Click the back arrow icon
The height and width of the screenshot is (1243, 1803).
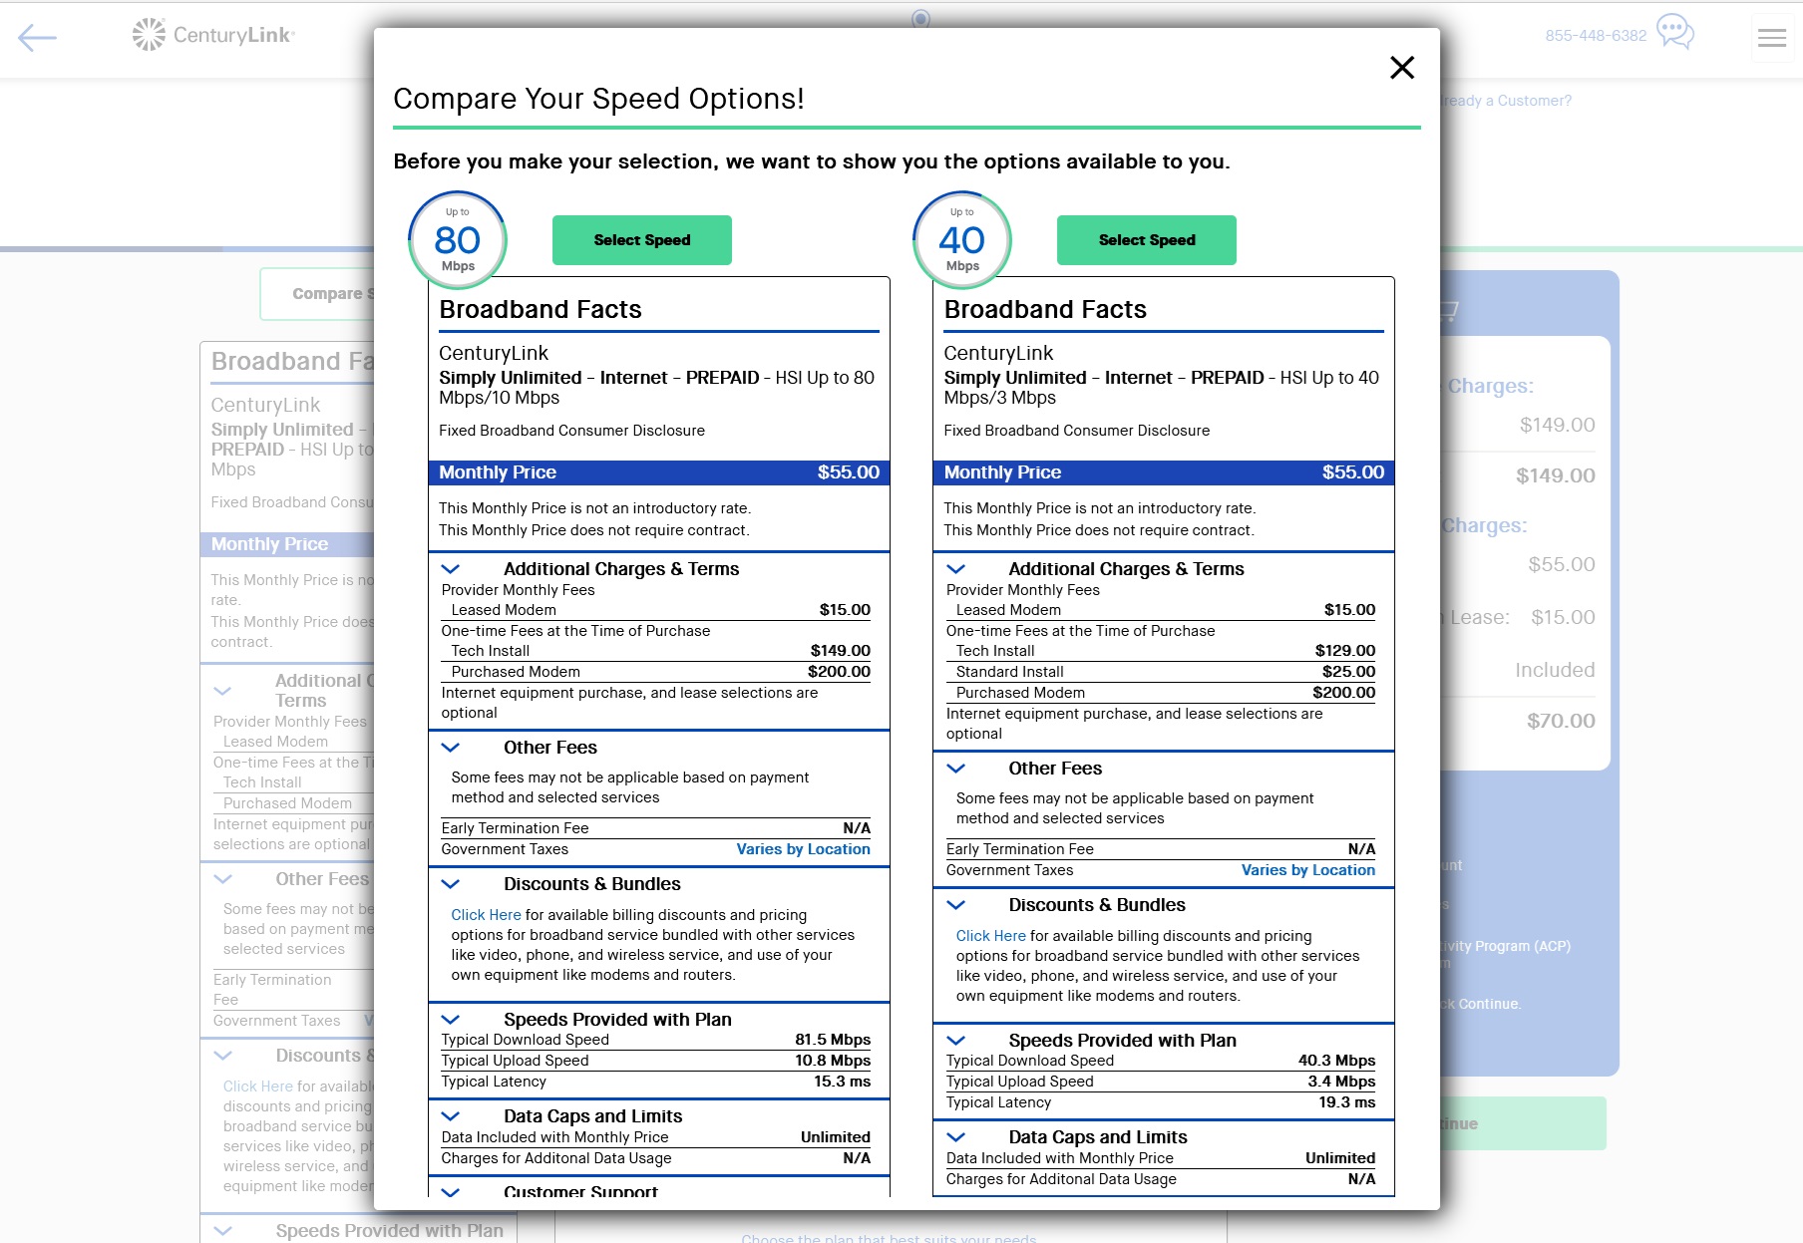tap(38, 38)
